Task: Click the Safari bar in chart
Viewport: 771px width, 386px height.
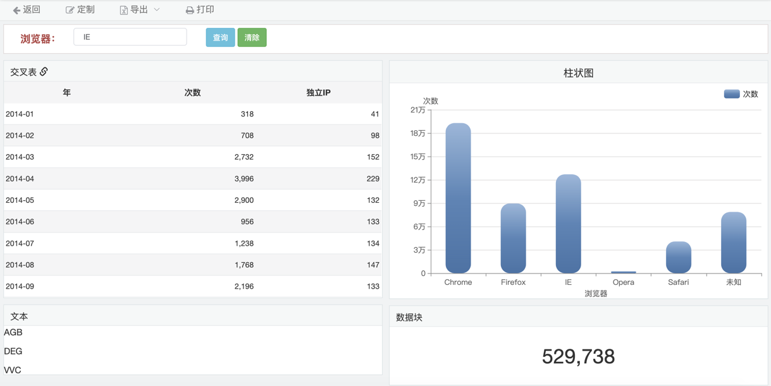Action: [x=678, y=257]
